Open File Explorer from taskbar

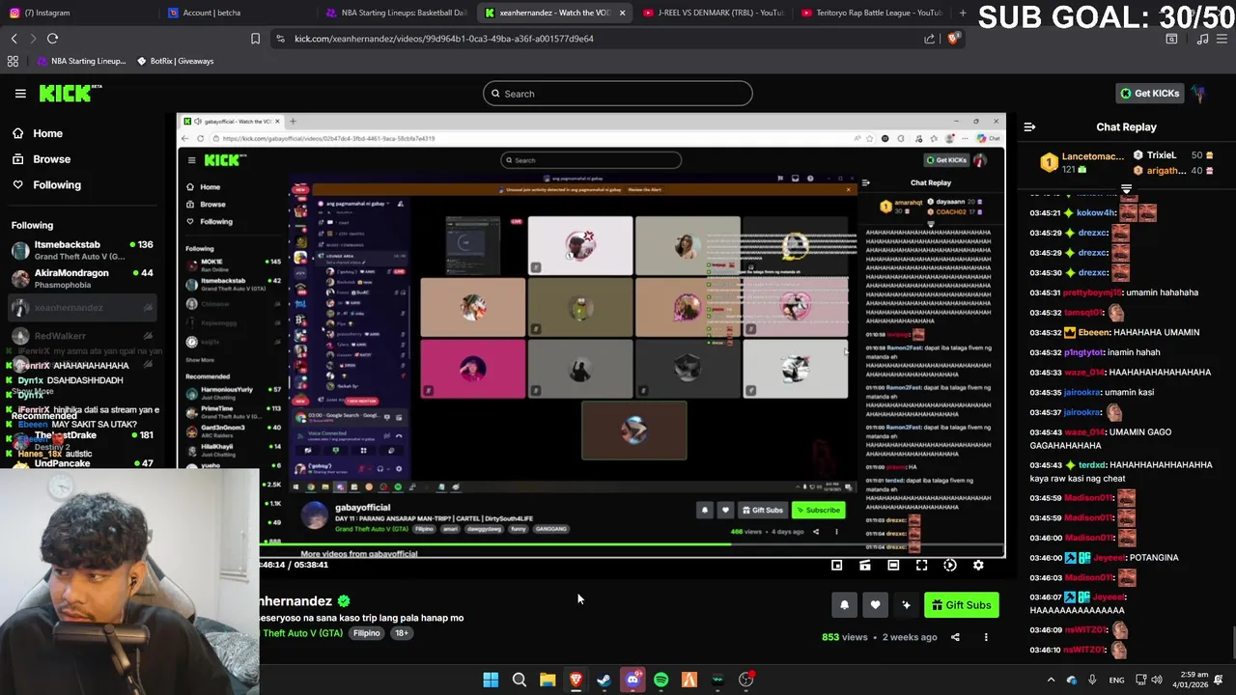(x=548, y=680)
